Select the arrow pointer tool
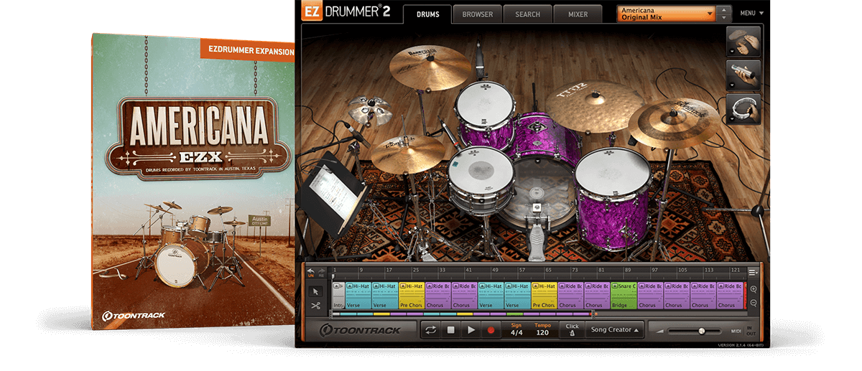Image resolution: width=862 pixels, height=371 pixels. click(315, 291)
